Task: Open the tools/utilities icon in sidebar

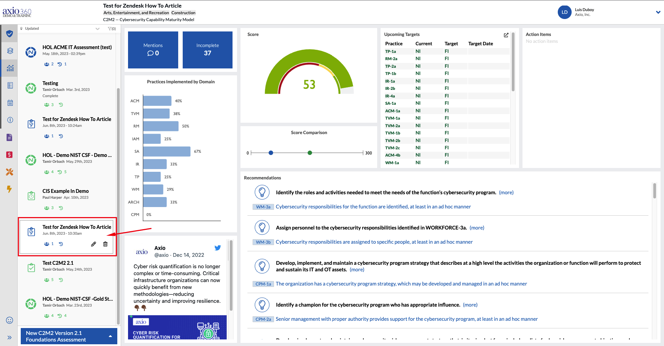Action: point(9,172)
